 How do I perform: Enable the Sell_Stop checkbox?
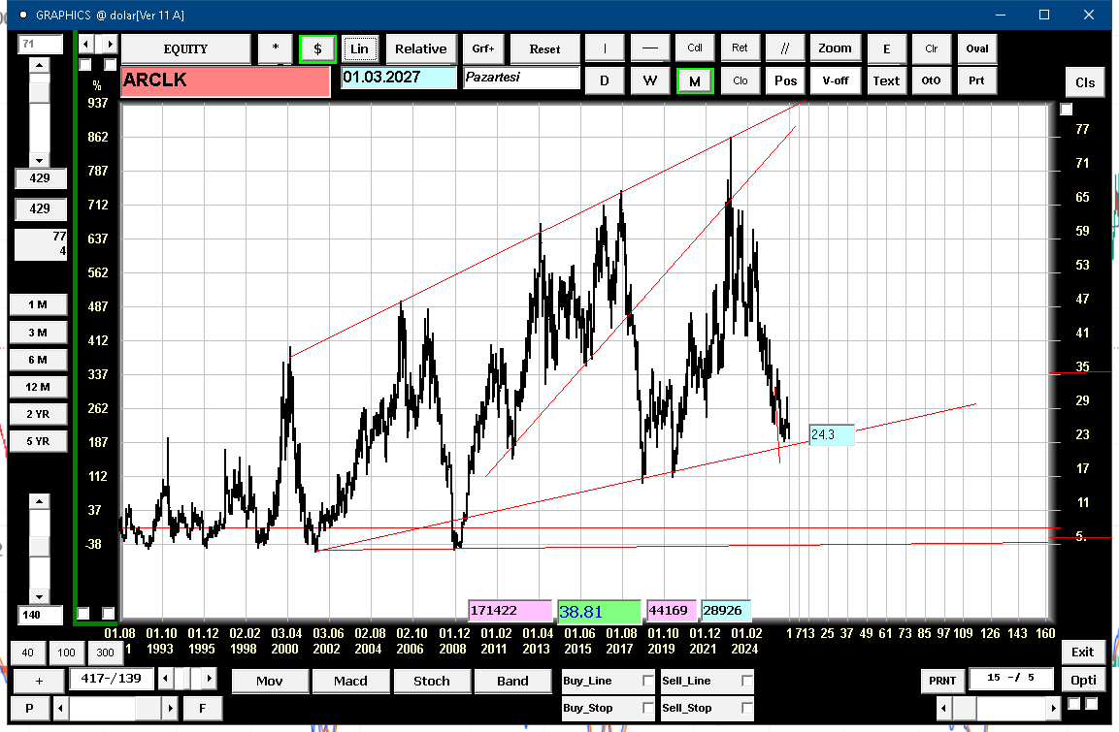[x=746, y=708]
